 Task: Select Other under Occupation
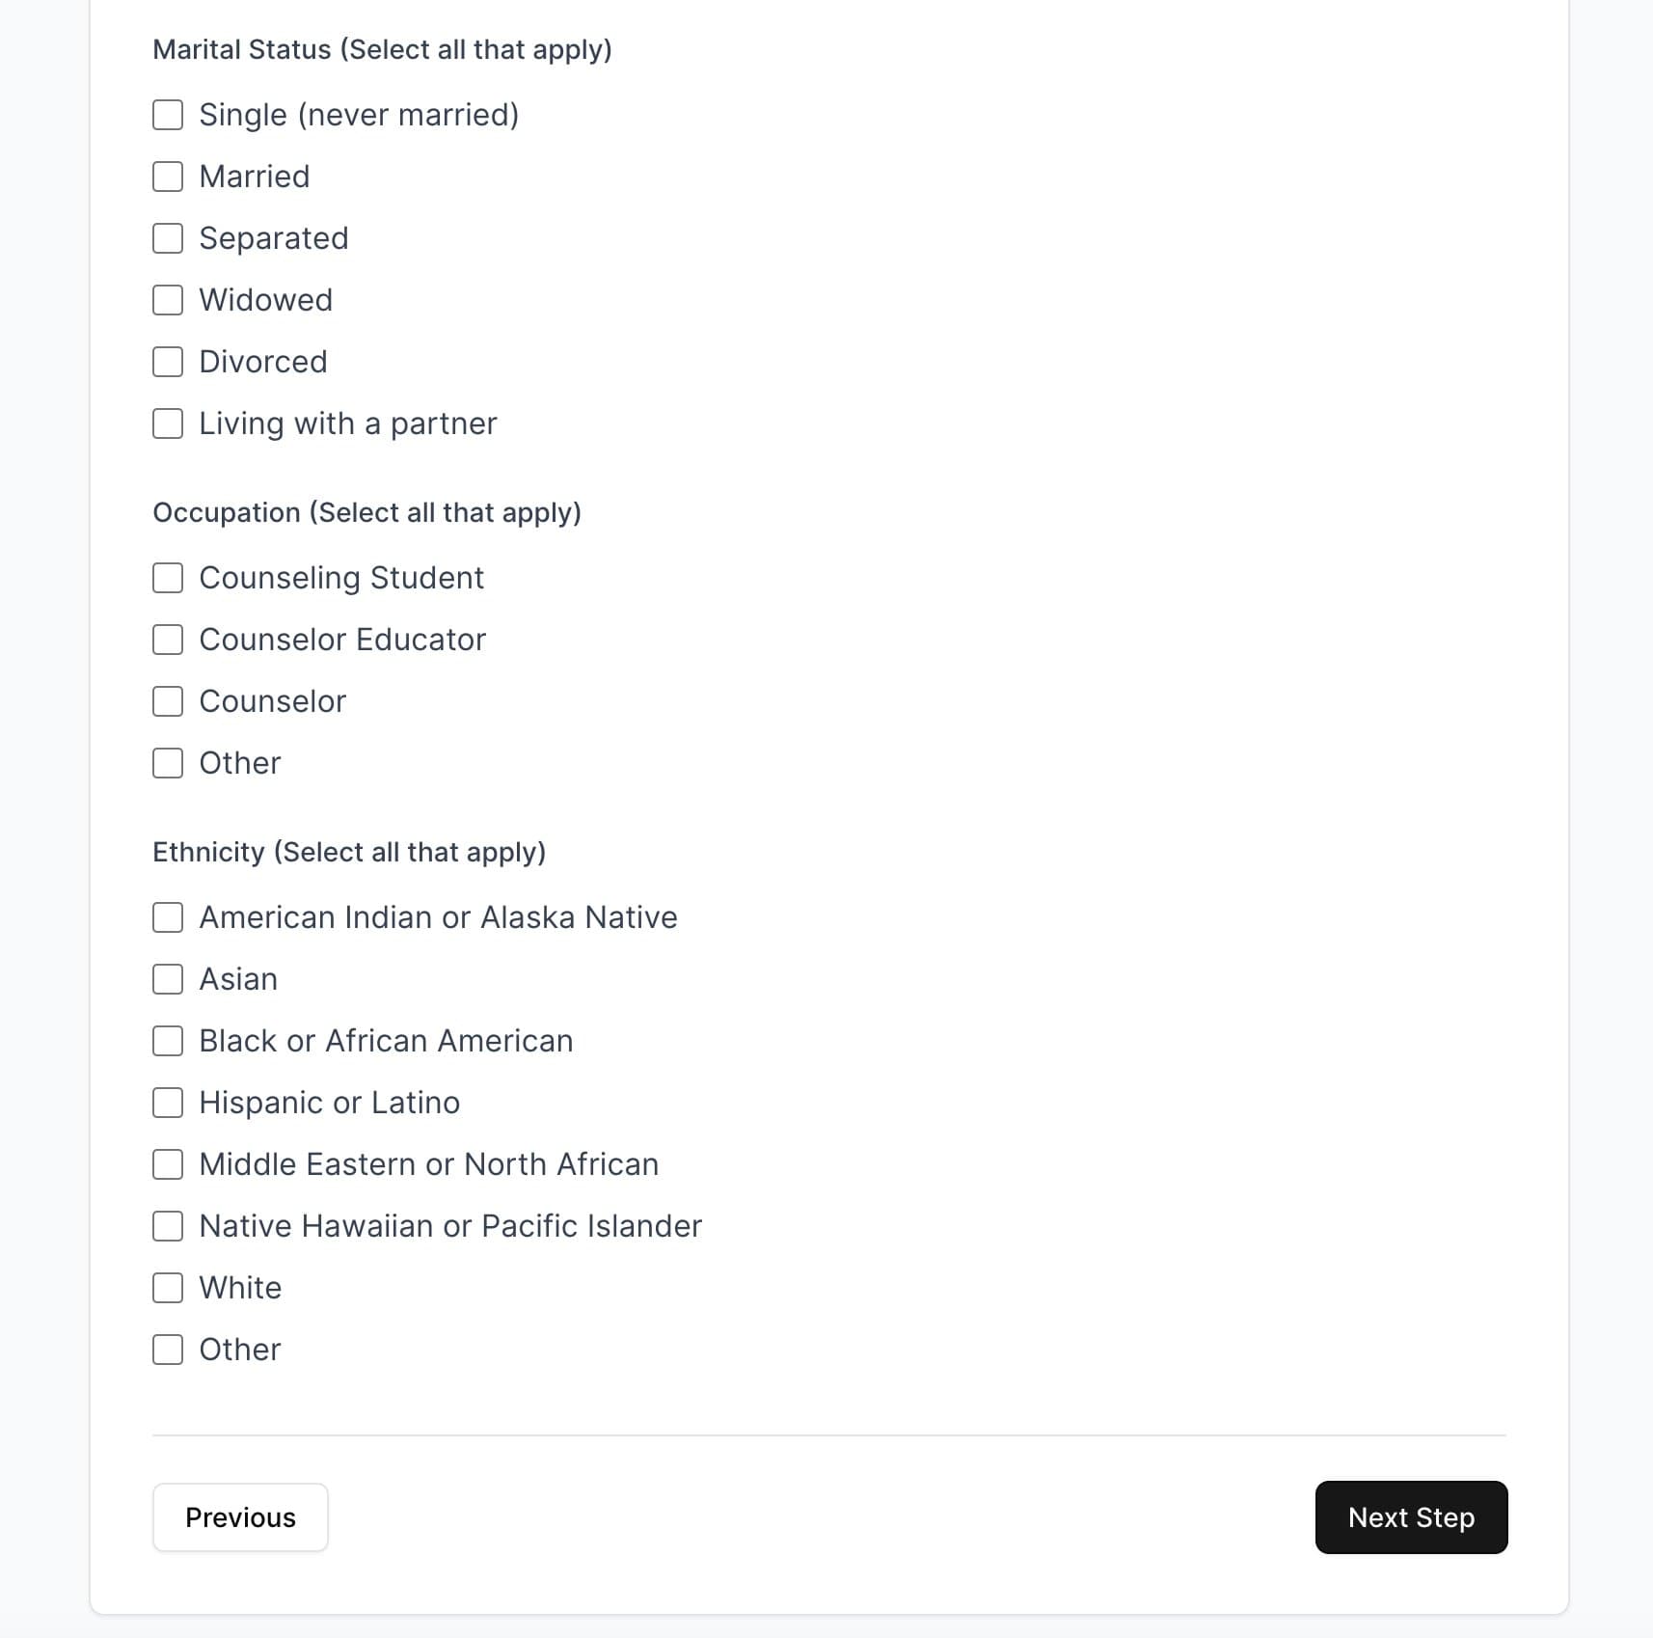[x=168, y=763]
